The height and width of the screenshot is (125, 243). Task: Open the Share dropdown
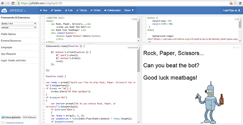(129, 10)
